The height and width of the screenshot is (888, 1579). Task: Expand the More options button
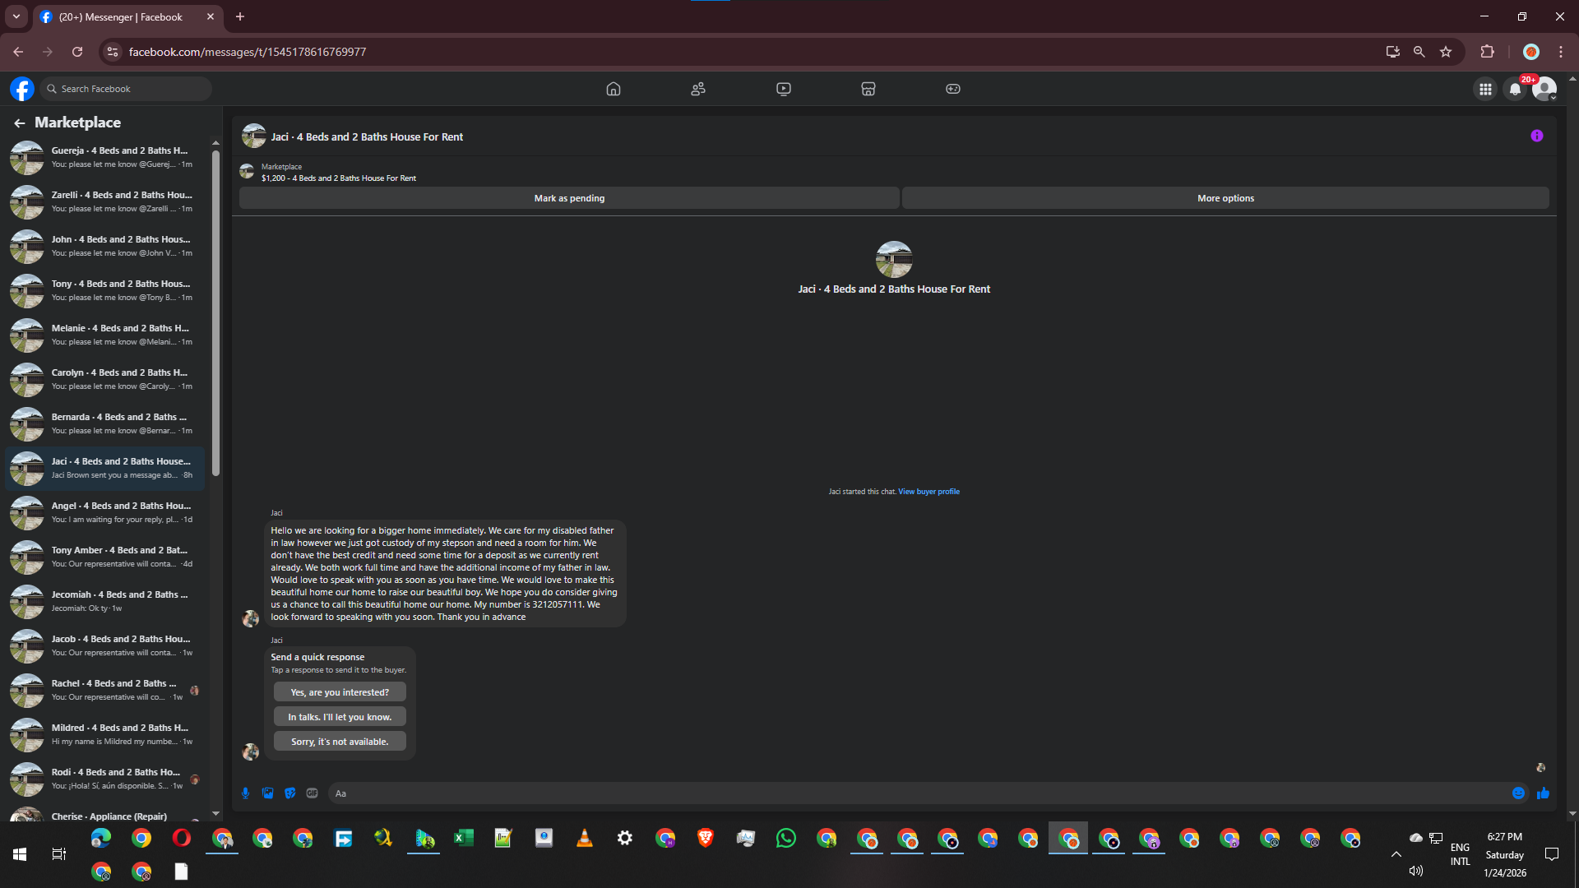coord(1225,198)
